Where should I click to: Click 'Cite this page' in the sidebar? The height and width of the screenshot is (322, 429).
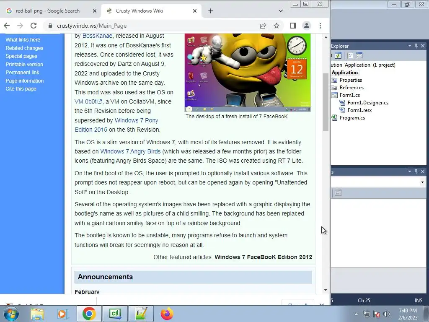tap(21, 89)
